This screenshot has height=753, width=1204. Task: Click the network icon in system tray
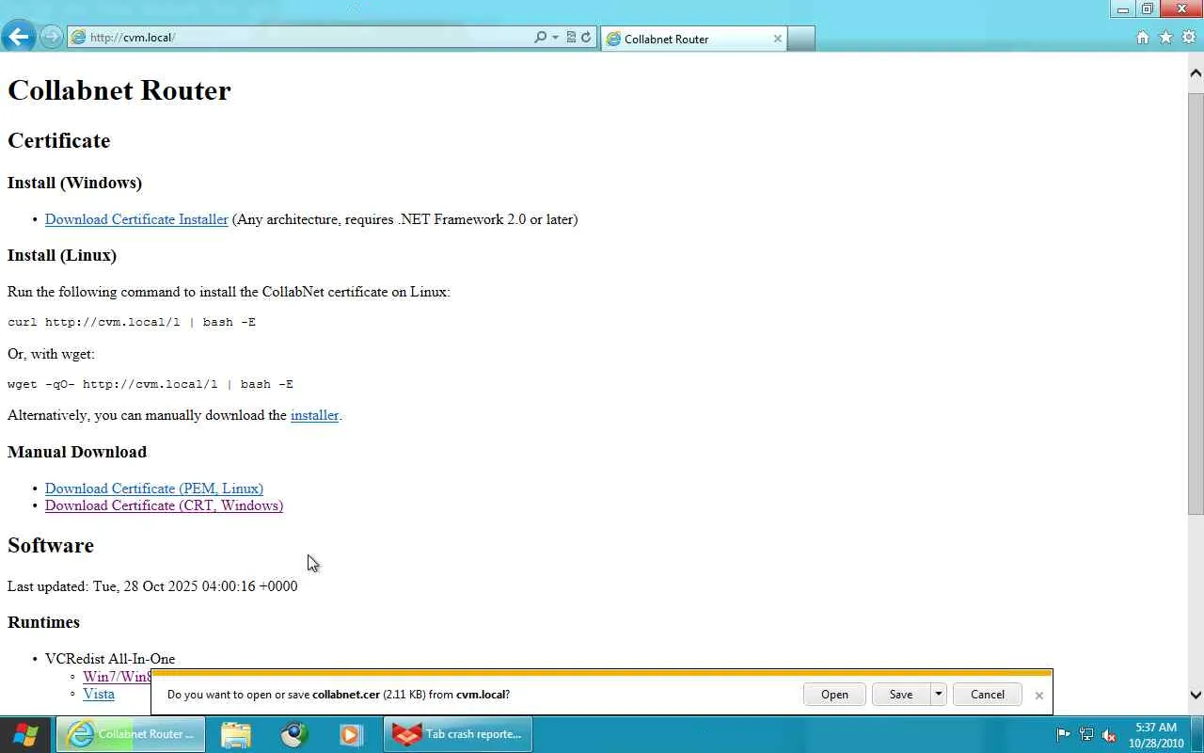tap(1086, 734)
